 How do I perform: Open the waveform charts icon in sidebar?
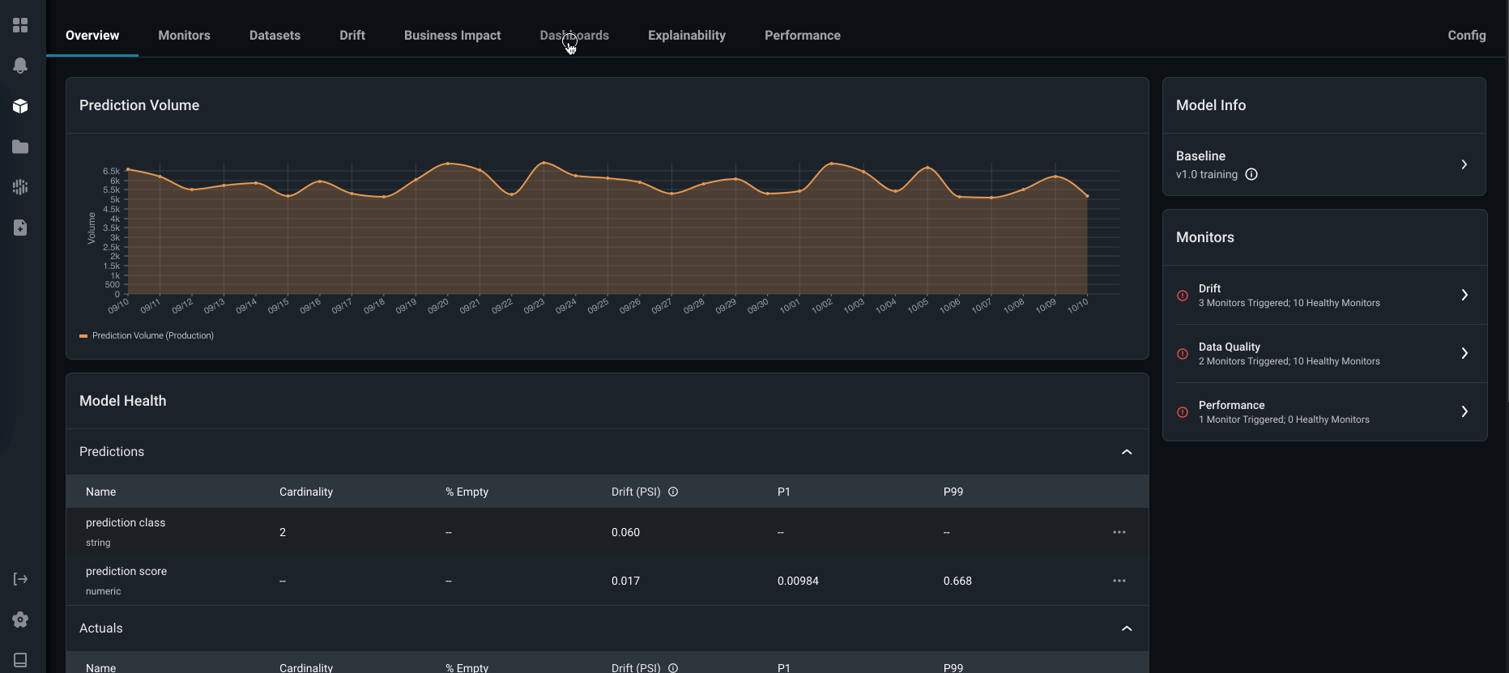pyautogui.click(x=20, y=187)
